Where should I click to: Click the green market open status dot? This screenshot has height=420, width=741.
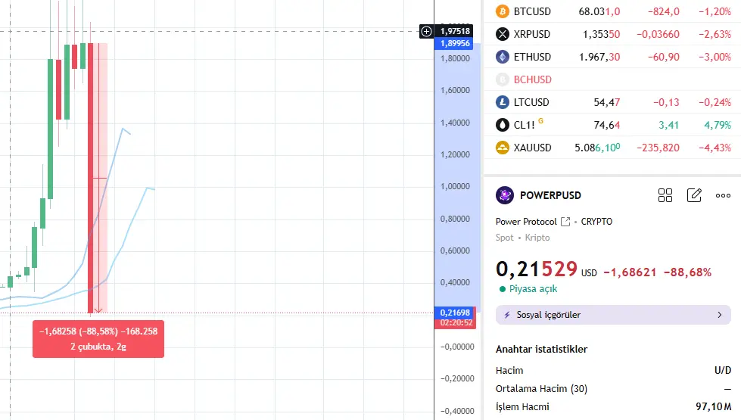503,289
